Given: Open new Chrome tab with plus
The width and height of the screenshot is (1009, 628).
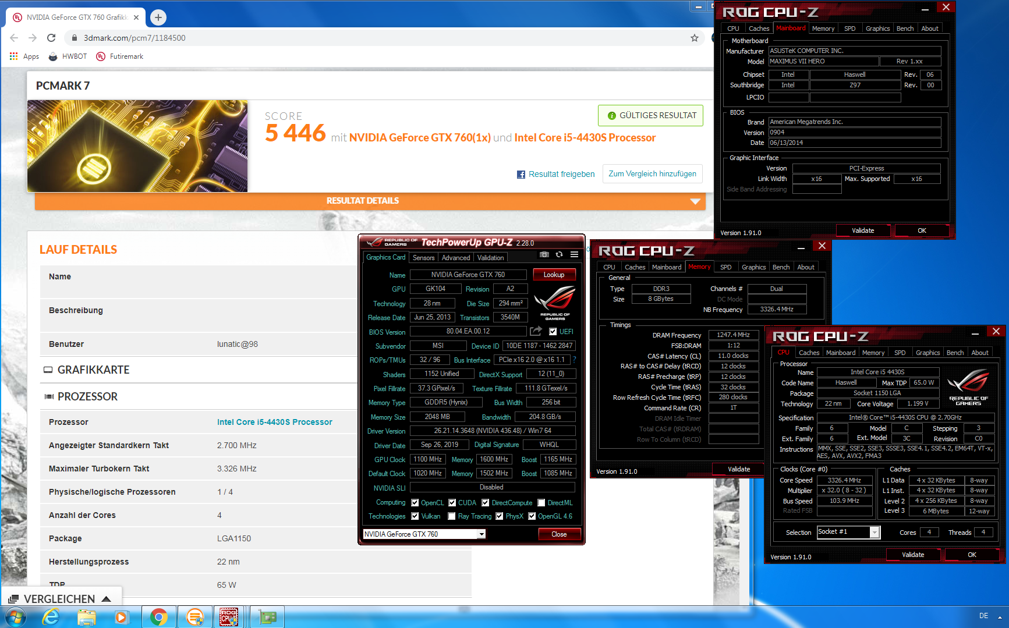Looking at the screenshot, I should pos(158,17).
